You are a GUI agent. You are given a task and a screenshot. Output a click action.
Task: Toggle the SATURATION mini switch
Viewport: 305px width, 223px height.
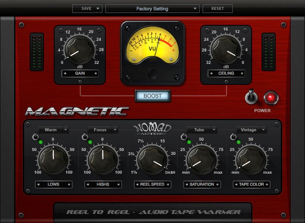184,137
